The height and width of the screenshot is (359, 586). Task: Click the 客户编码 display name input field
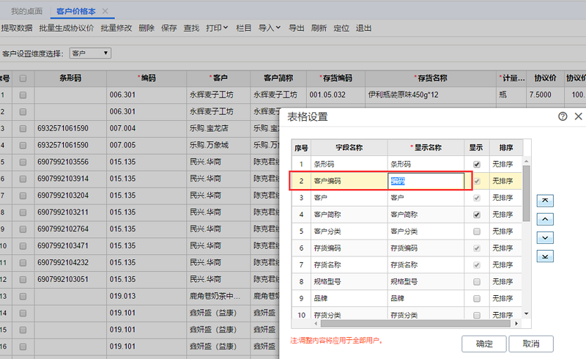[x=426, y=181]
